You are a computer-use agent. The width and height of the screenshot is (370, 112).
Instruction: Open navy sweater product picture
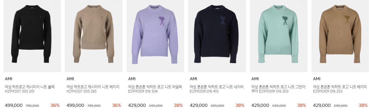click(x=217, y=36)
